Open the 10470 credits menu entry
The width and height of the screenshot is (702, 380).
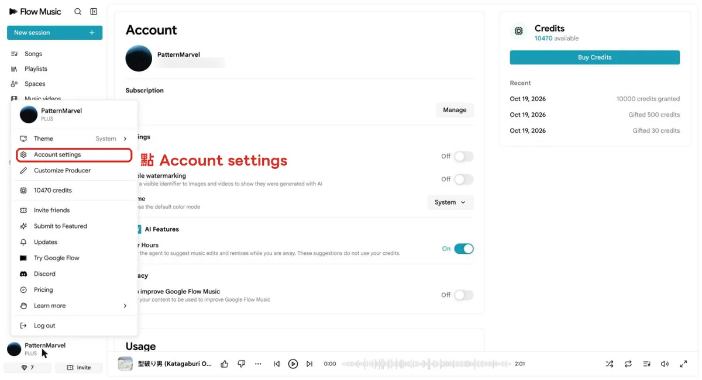click(74, 191)
